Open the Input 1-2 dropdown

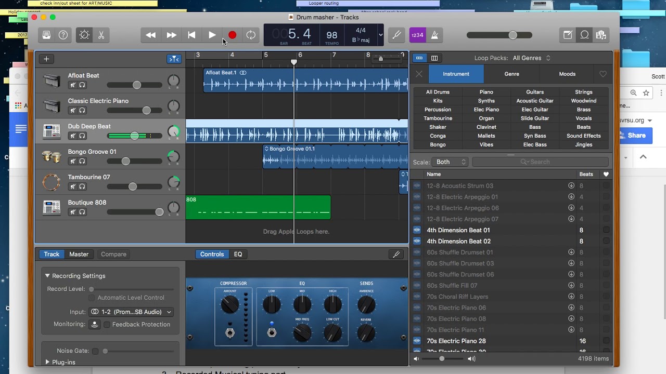point(131,312)
